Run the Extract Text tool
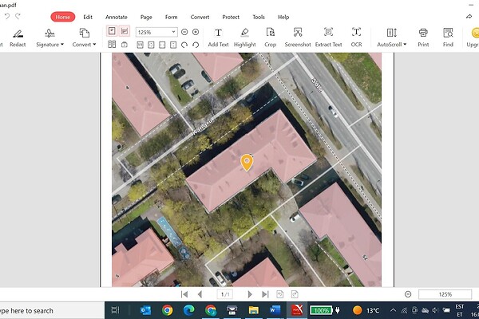 (327, 37)
